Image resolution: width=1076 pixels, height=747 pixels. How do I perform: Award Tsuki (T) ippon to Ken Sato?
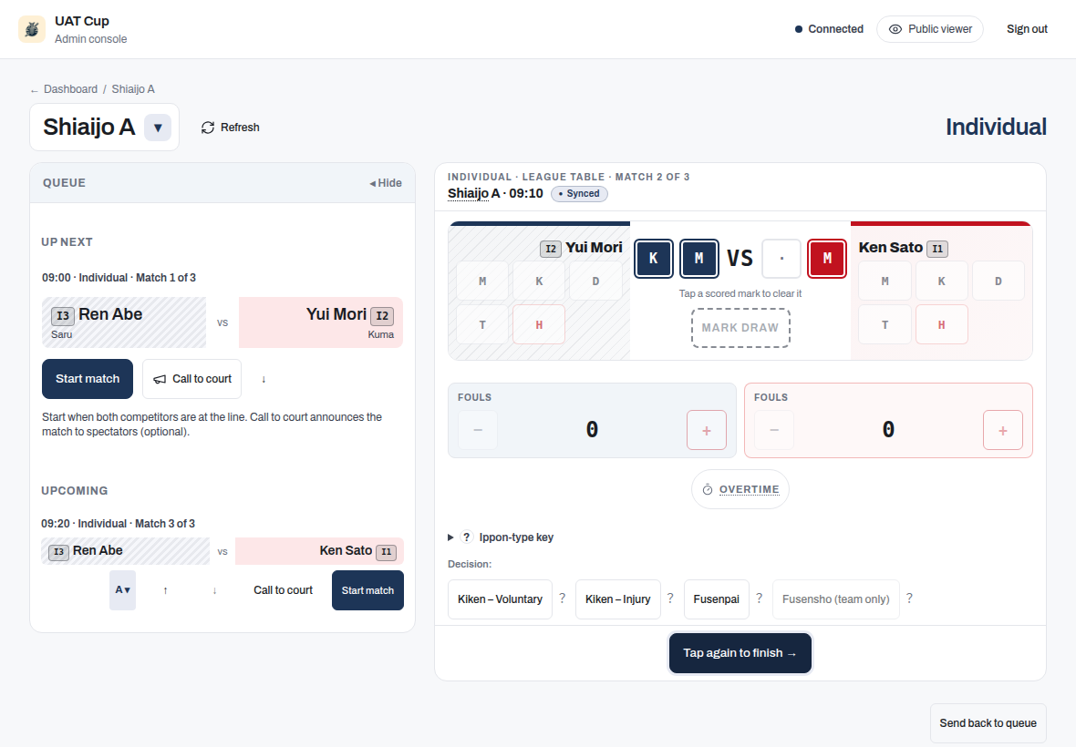pos(885,325)
